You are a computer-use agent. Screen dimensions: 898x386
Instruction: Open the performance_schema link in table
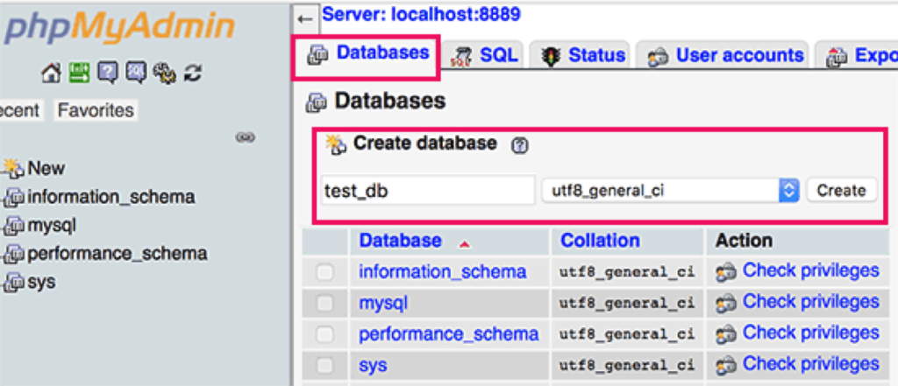[x=449, y=334]
